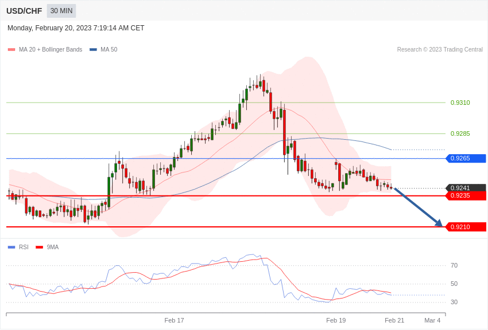Click the RSI legend label

pos(24,247)
